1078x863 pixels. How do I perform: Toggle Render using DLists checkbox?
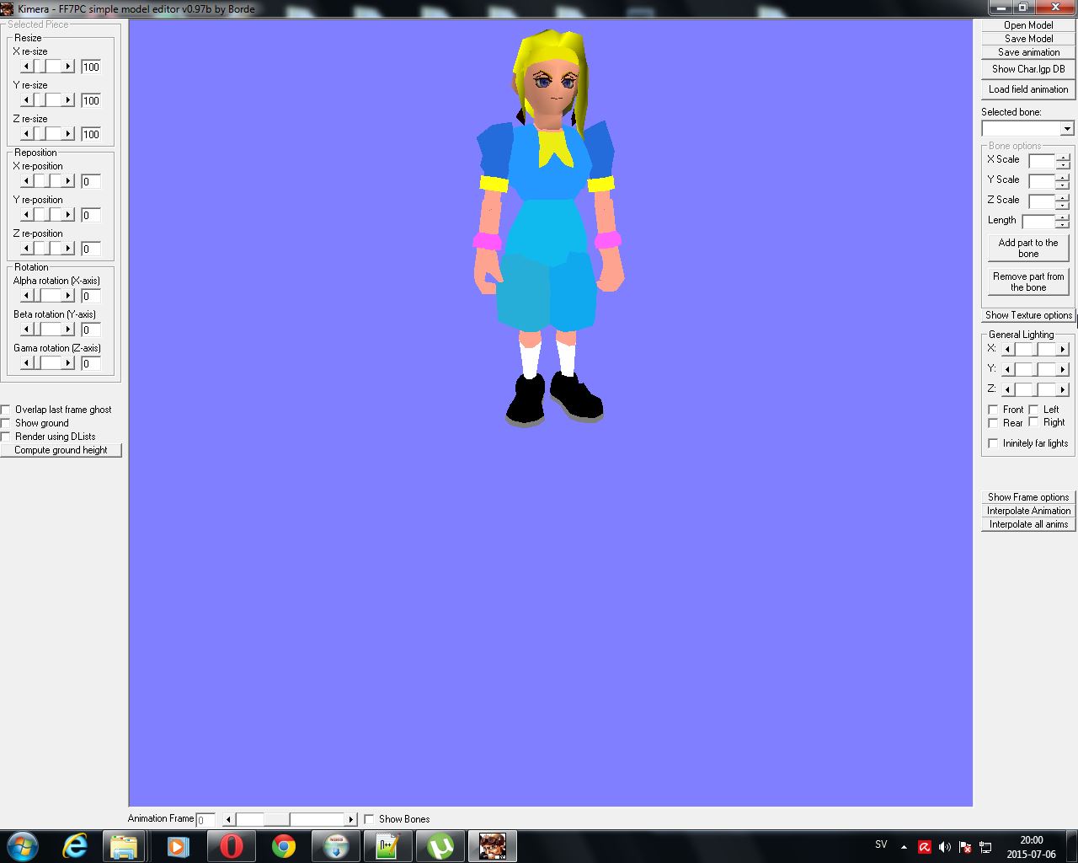[6, 437]
